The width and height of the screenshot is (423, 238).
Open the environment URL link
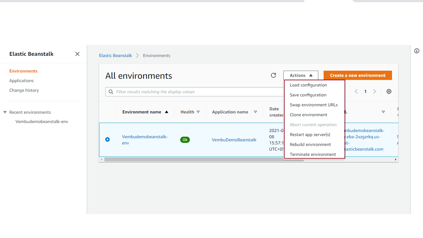[x=364, y=140]
